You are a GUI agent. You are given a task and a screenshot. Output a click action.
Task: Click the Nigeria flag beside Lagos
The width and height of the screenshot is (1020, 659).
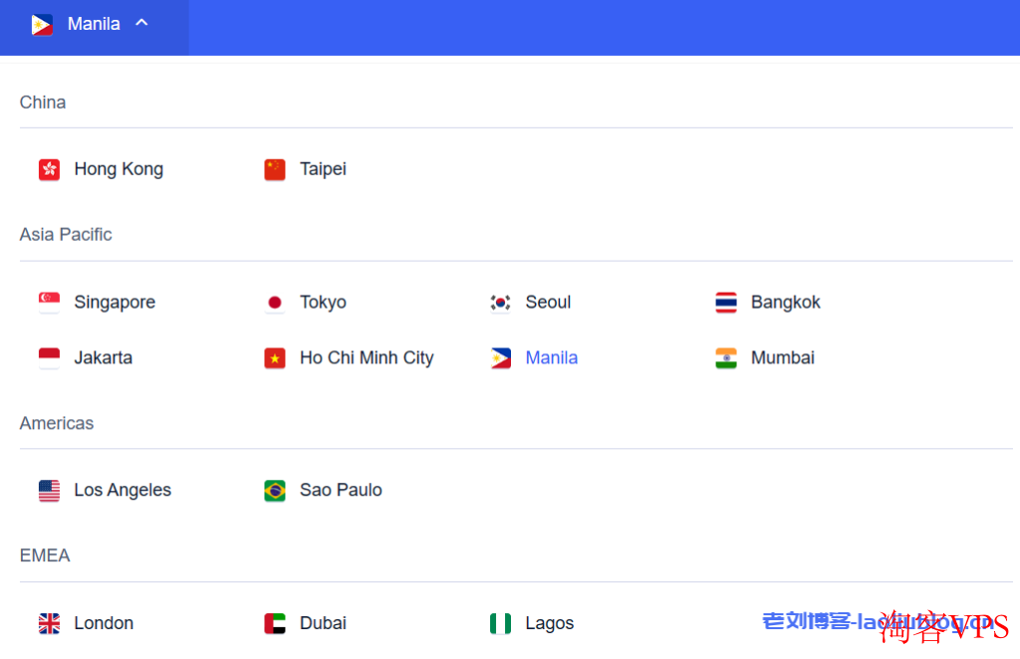coord(500,623)
